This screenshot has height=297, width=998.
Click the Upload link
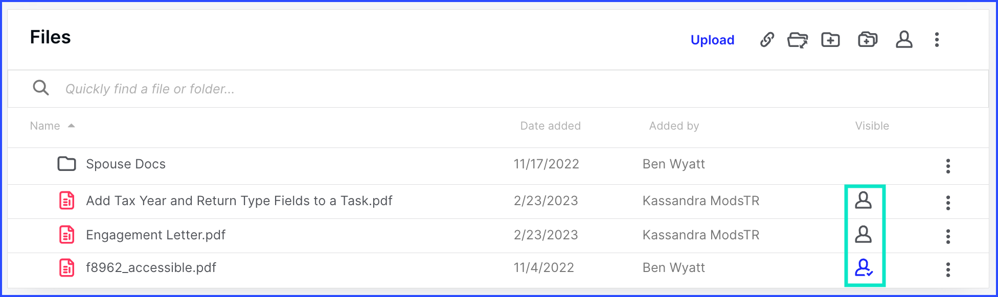point(712,40)
